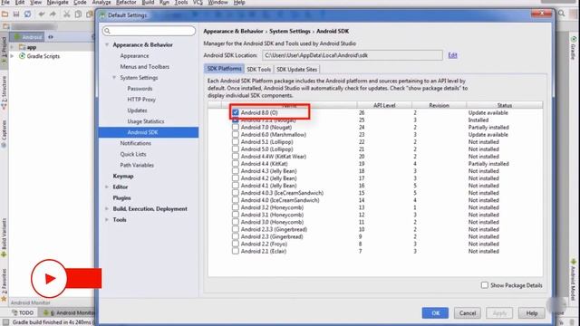Click 'Partially installed' status of Android 4.4 (KitKat)
This screenshot has width=580, height=326.
[x=488, y=164]
